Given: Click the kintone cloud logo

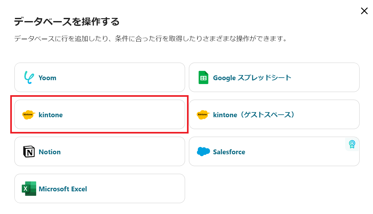Looking at the screenshot, I should tap(28, 114).
